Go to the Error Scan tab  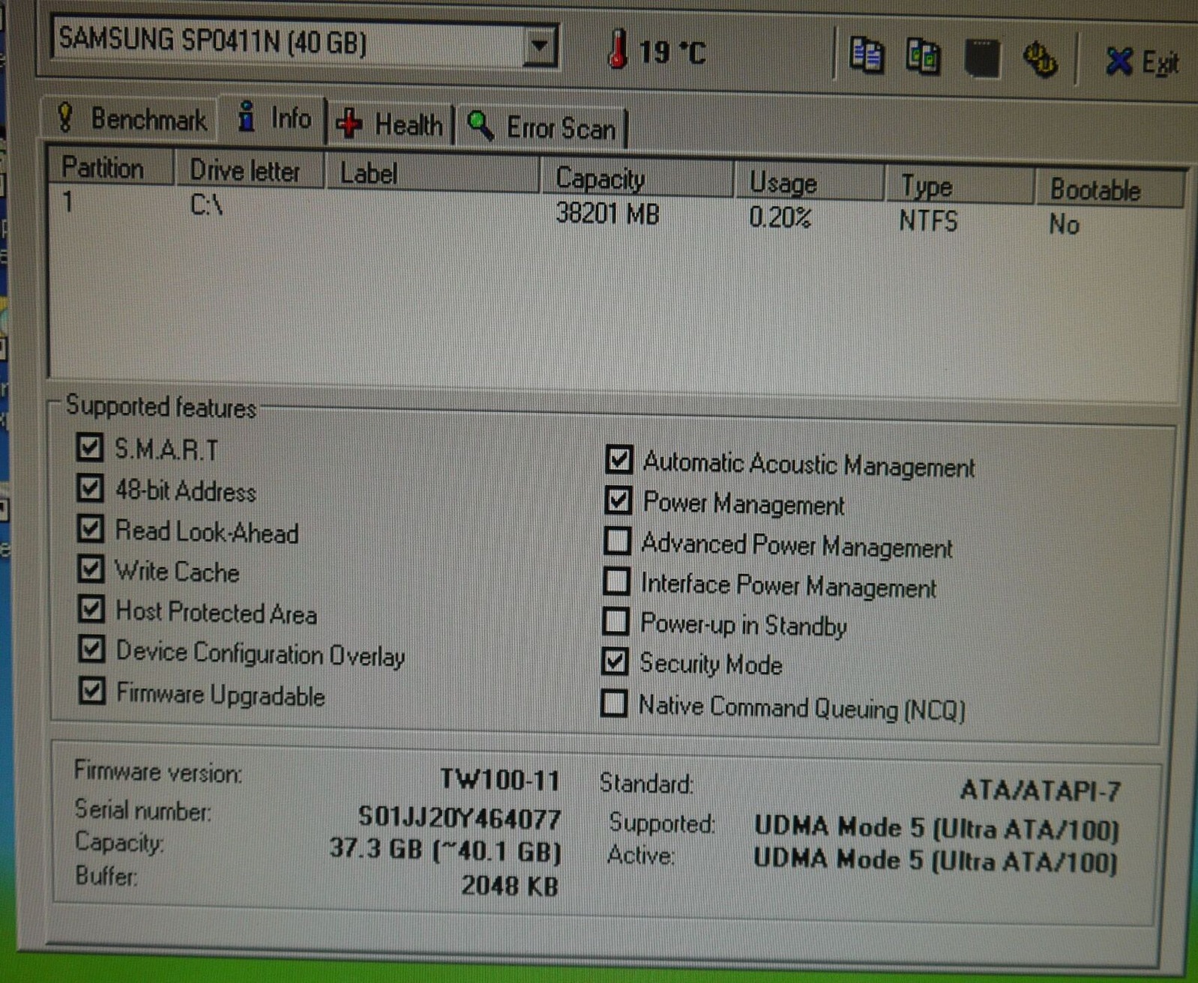tap(541, 127)
